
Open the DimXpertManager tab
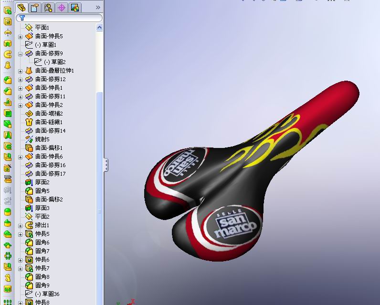click(x=62, y=8)
